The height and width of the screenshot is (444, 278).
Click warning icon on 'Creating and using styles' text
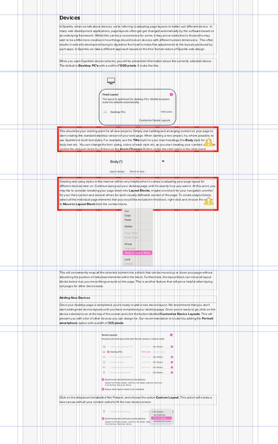pos(209,201)
